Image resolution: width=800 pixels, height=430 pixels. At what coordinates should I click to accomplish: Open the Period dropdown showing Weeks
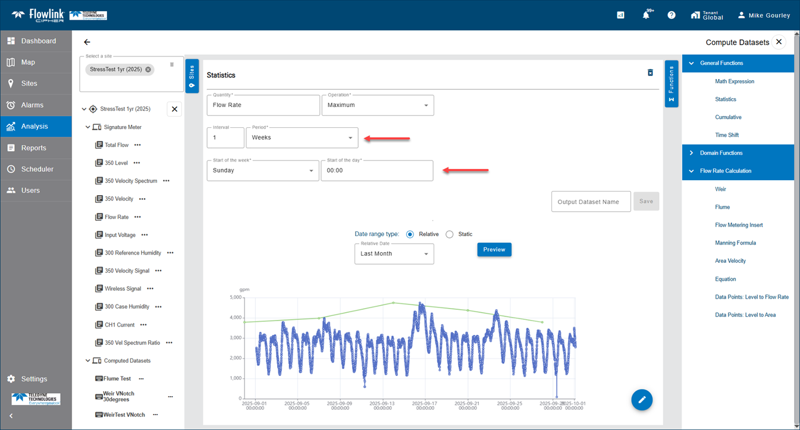coord(302,137)
